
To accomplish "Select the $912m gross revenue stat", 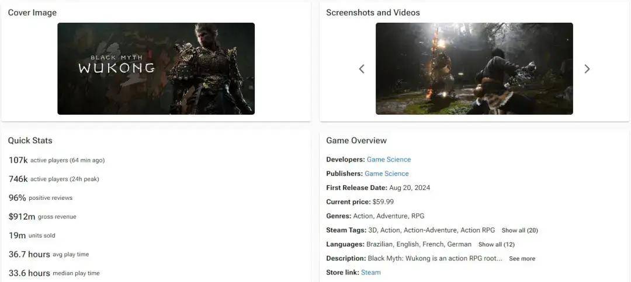I will tap(42, 217).
